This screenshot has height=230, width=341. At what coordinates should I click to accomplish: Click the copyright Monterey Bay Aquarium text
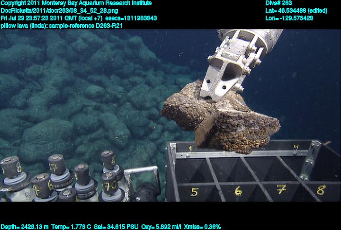click(76, 3)
